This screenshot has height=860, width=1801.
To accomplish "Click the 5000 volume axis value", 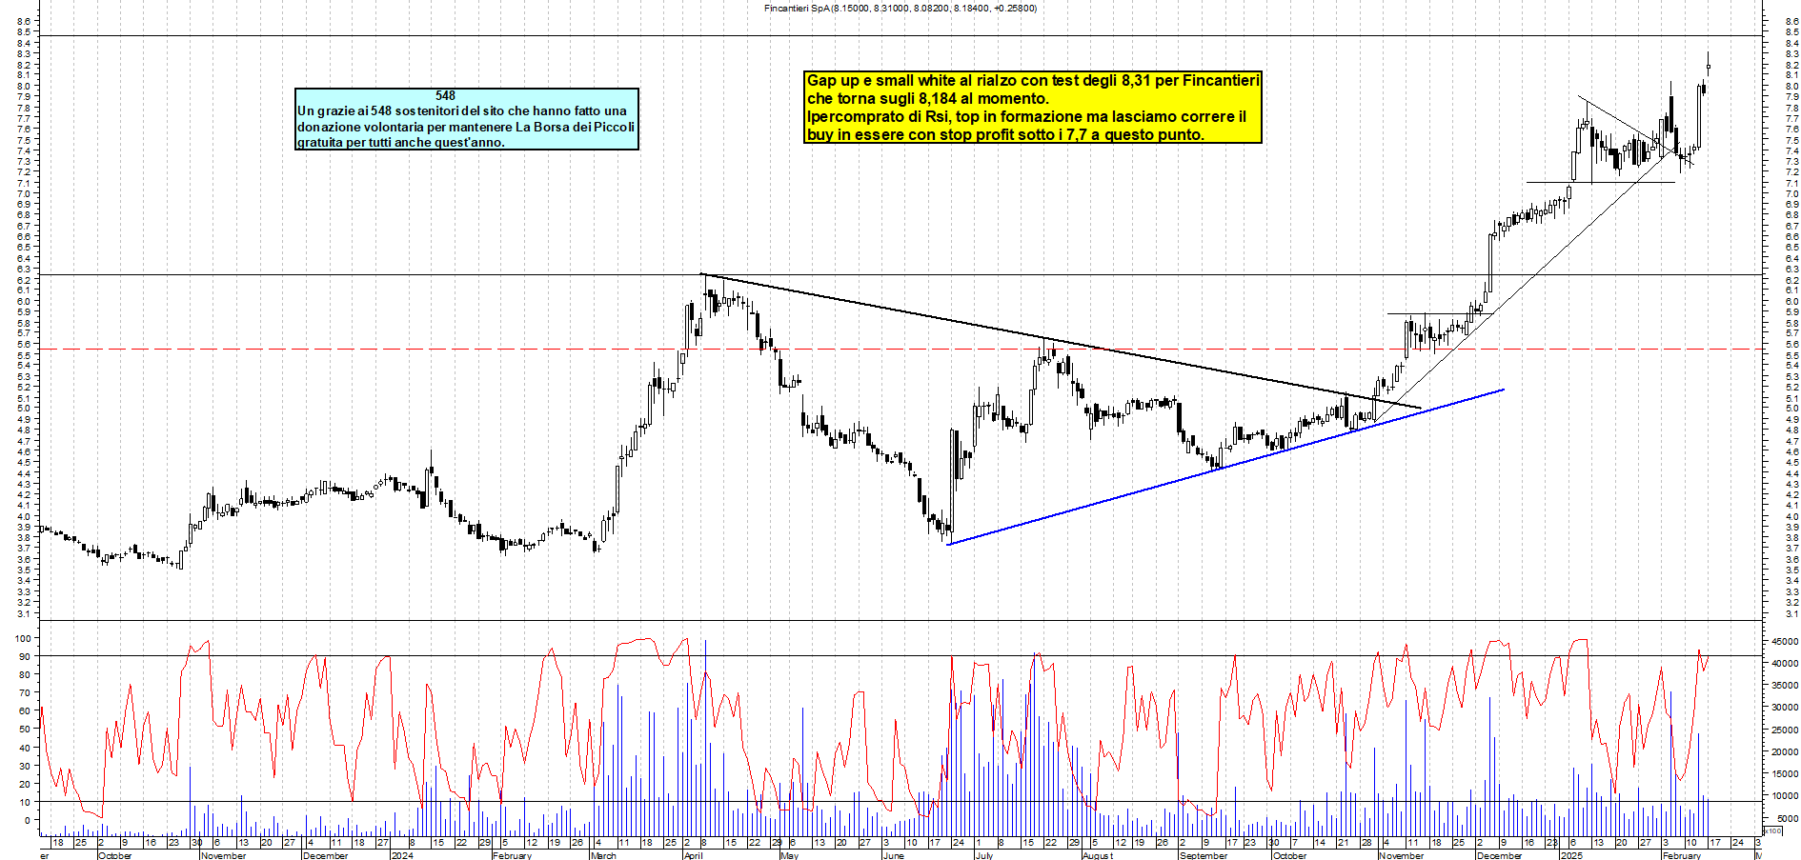I will (1788, 818).
